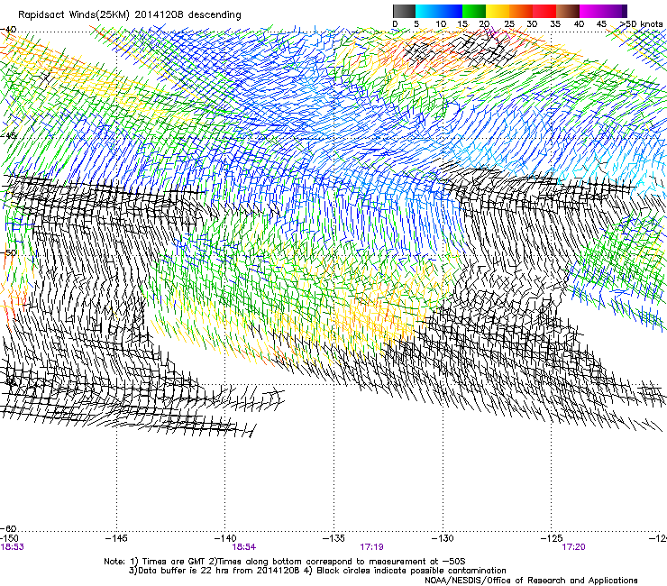Image resolution: width=667 pixels, height=586 pixels.
Task: Click the '-125' longitude label
Action: click(x=552, y=538)
